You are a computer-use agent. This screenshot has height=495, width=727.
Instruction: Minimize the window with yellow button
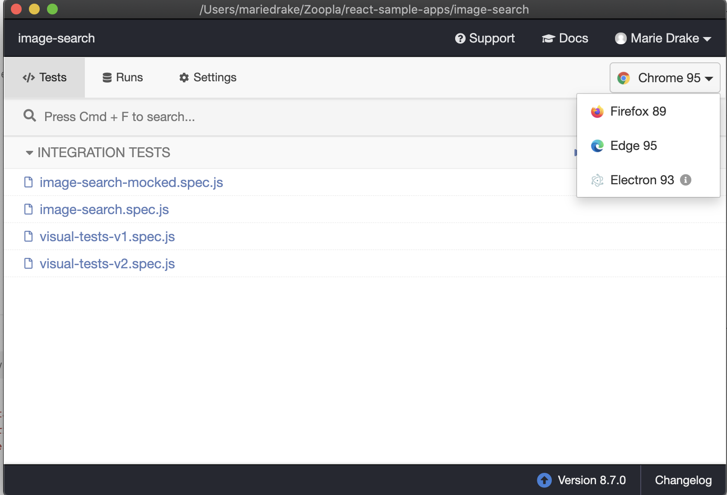click(x=34, y=9)
